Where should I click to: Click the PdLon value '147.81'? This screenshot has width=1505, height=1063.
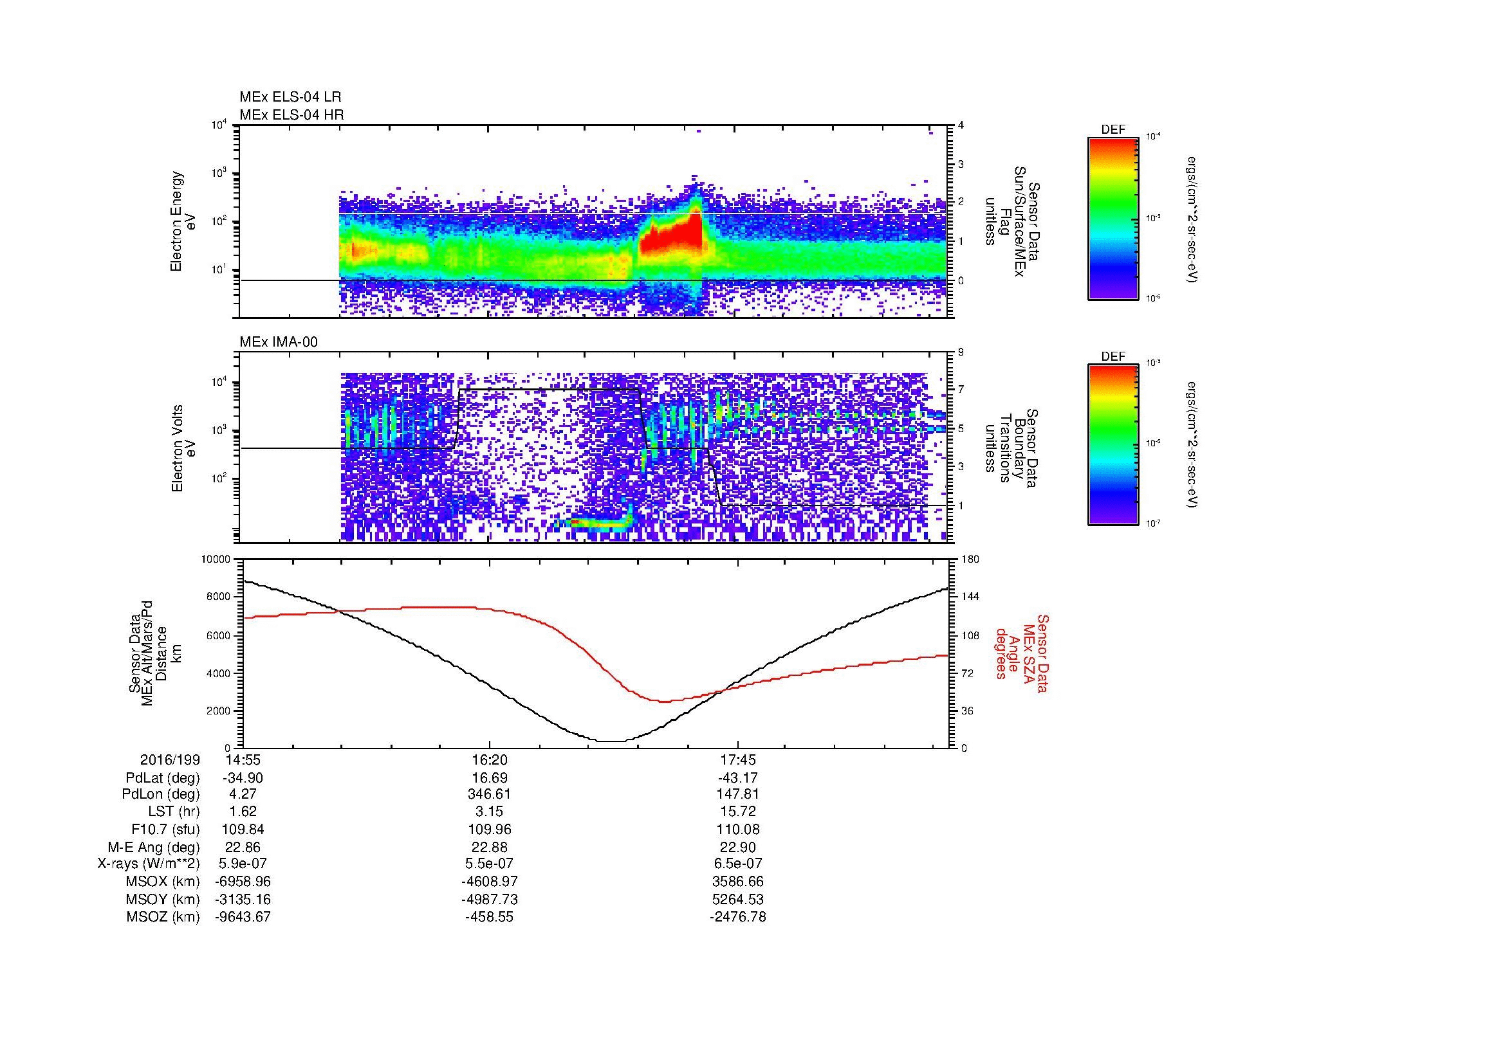[x=738, y=794]
